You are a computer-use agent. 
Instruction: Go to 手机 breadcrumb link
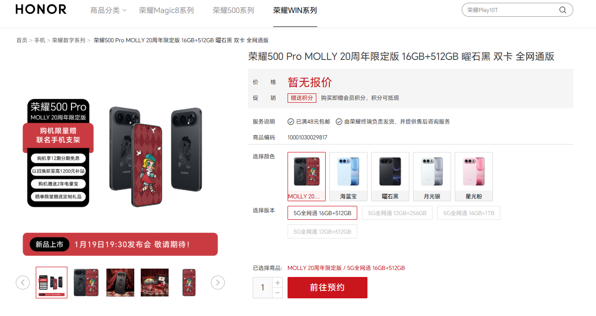tap(39, 40)
